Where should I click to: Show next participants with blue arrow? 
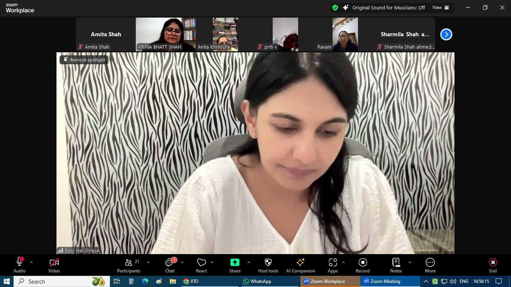pyautogui.click(x=446, y=34)
